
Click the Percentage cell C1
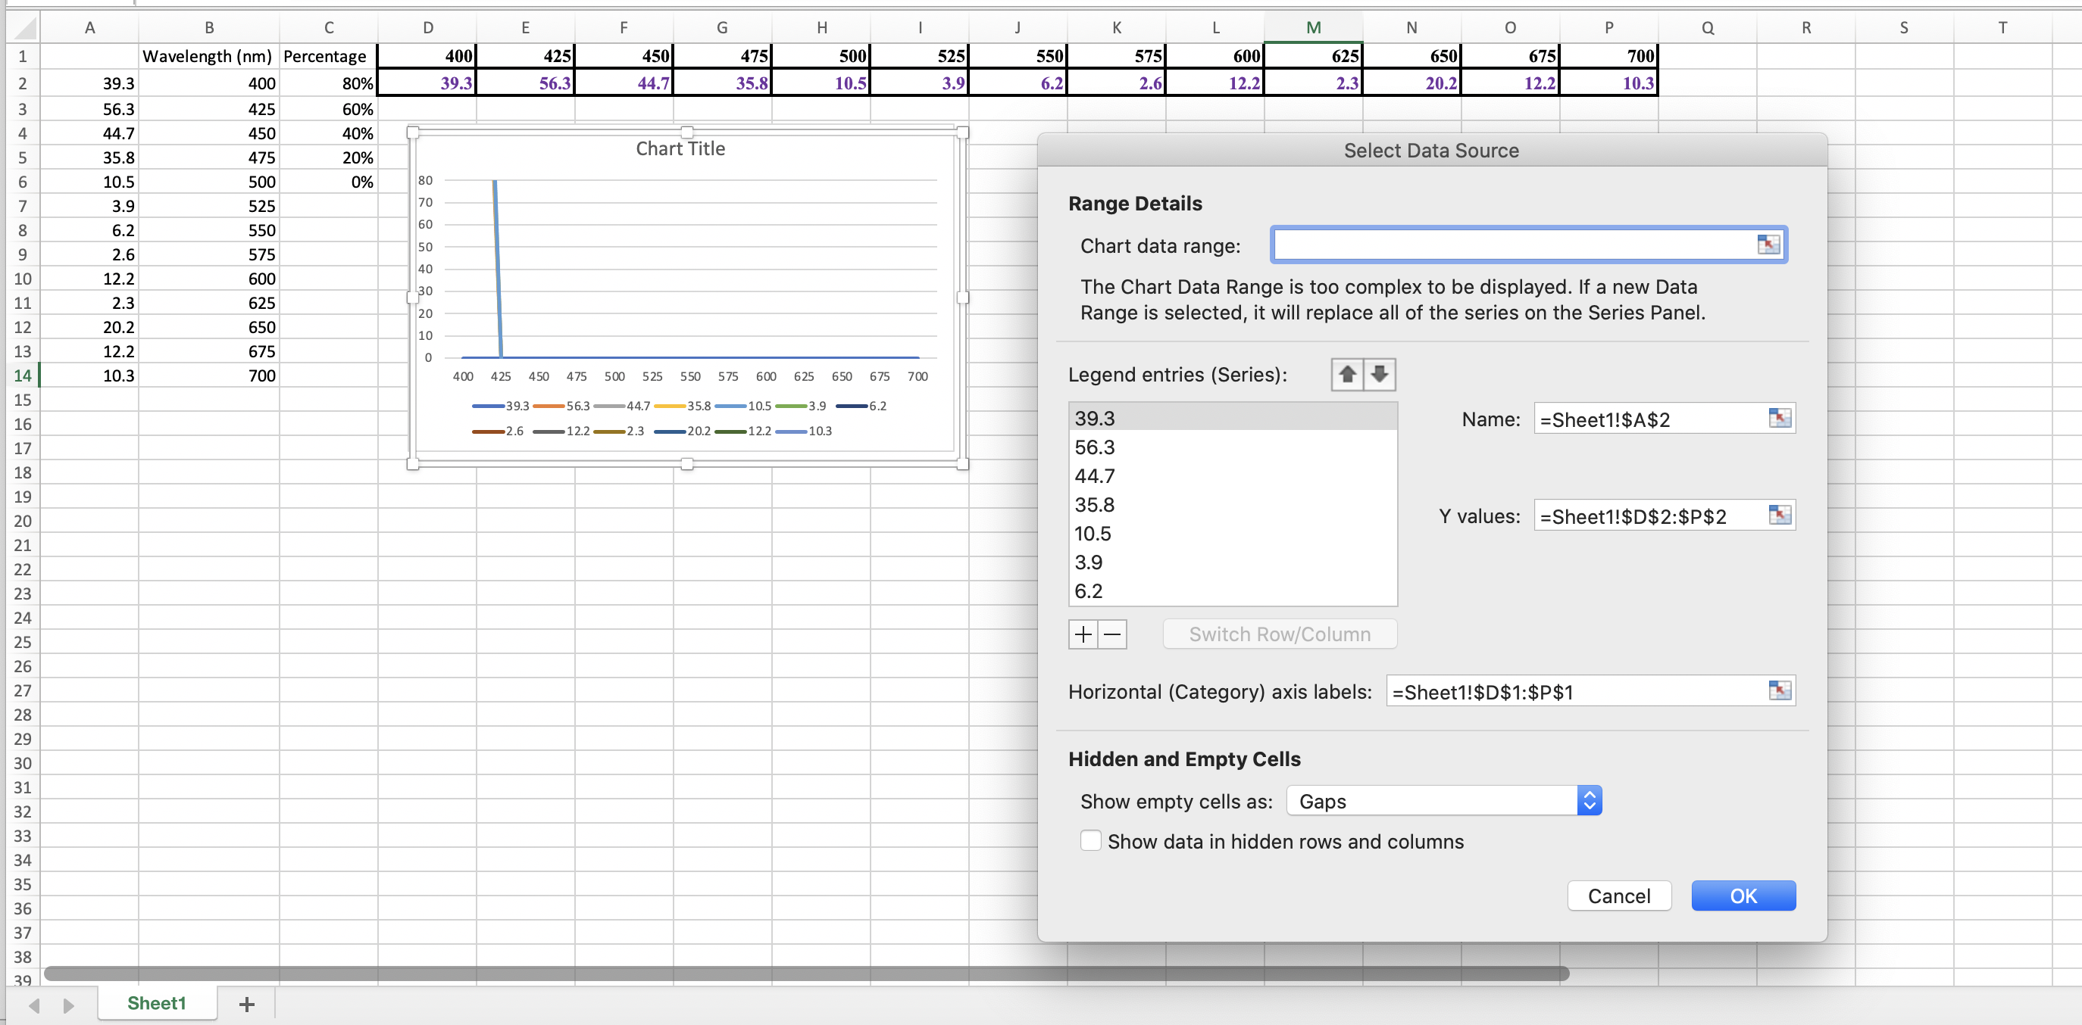pyautogui.click(x=329, y=57)
